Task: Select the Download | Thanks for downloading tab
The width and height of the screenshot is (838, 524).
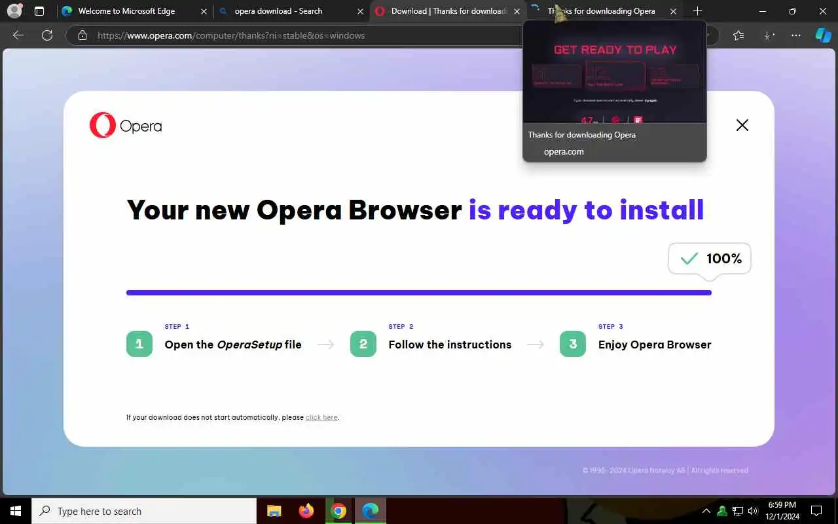Action: (448, 11)
